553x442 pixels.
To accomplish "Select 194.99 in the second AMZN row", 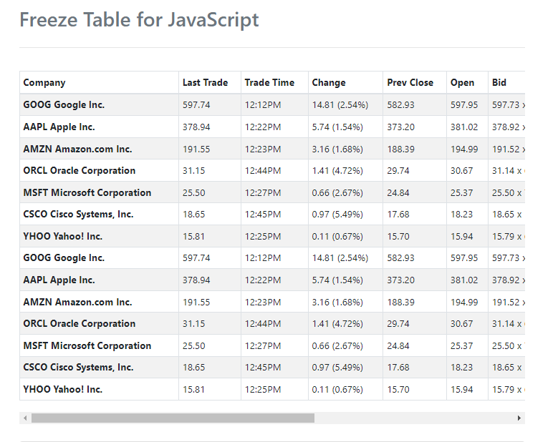I will point(464,303).
